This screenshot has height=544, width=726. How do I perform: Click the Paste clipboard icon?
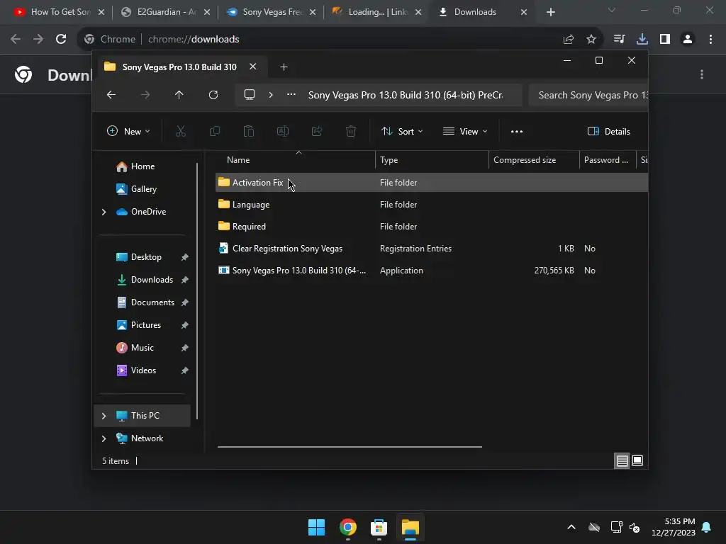tap(249, 131)
